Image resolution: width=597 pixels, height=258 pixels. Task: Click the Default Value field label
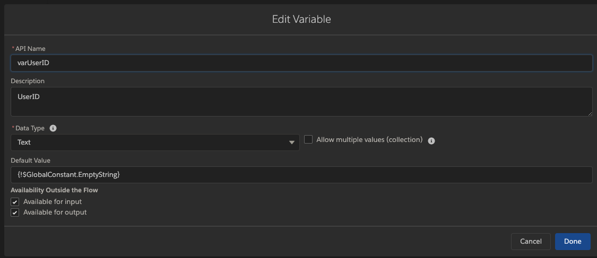pos(30,161)
